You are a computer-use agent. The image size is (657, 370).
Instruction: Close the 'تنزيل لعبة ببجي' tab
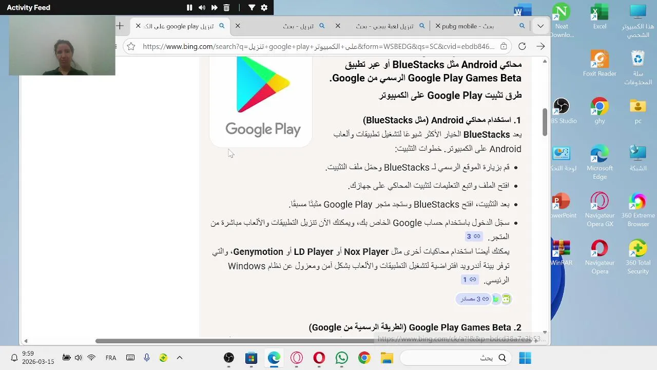(x=338, y=26)
